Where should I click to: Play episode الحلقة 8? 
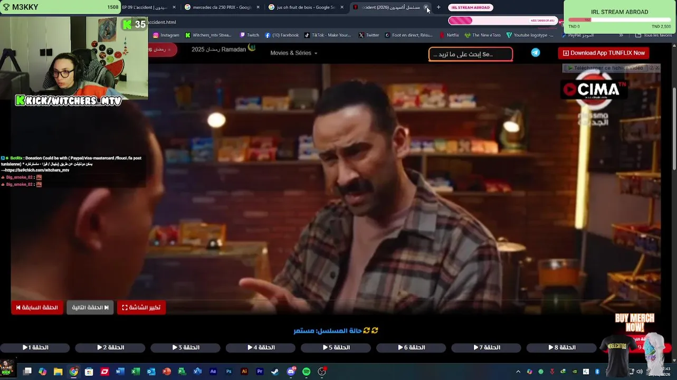tap(561, 347)
